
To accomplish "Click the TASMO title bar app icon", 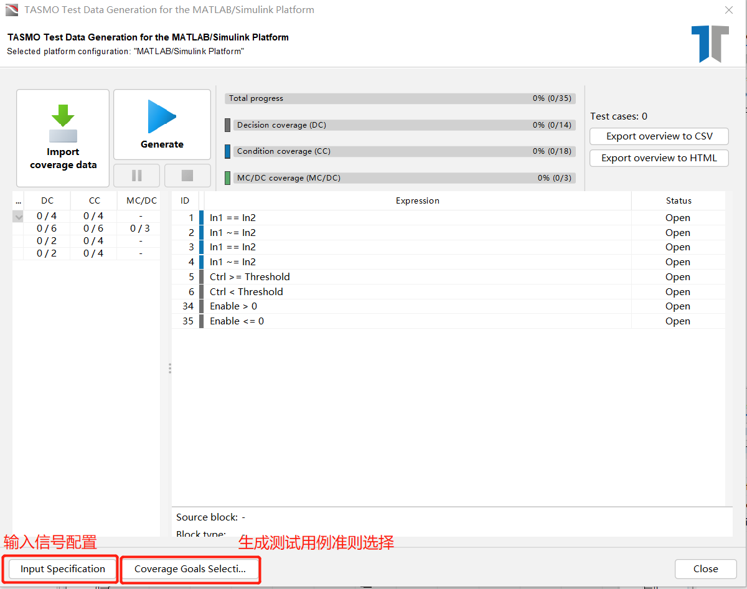I will point(12,10).
